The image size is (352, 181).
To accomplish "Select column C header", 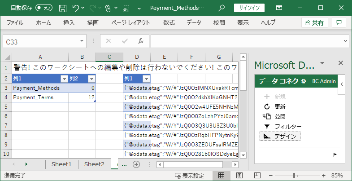I will pos(109,57).
